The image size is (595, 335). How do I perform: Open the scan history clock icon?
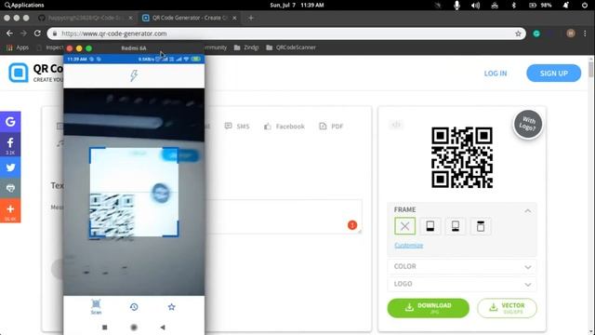(x=134, y=307)
